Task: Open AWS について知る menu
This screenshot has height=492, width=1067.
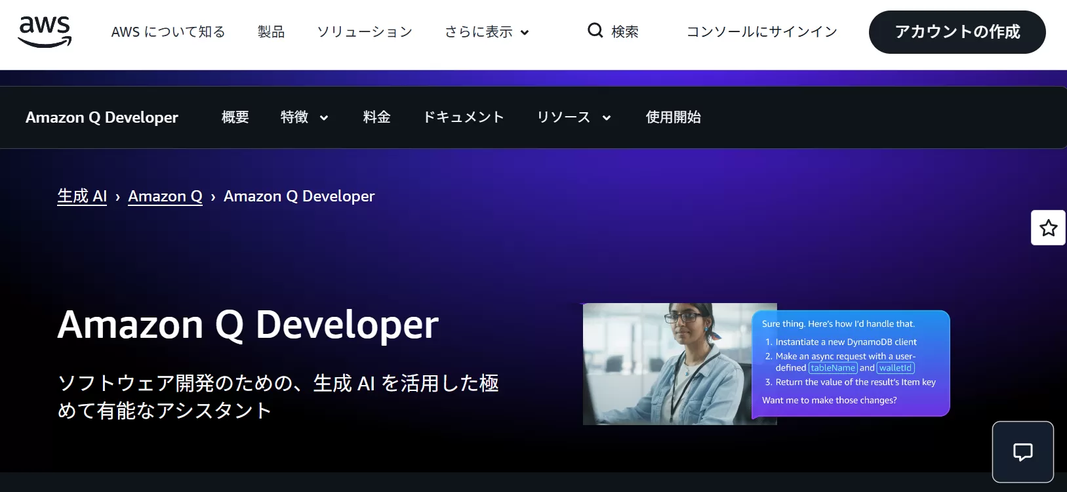Action: 168,32
